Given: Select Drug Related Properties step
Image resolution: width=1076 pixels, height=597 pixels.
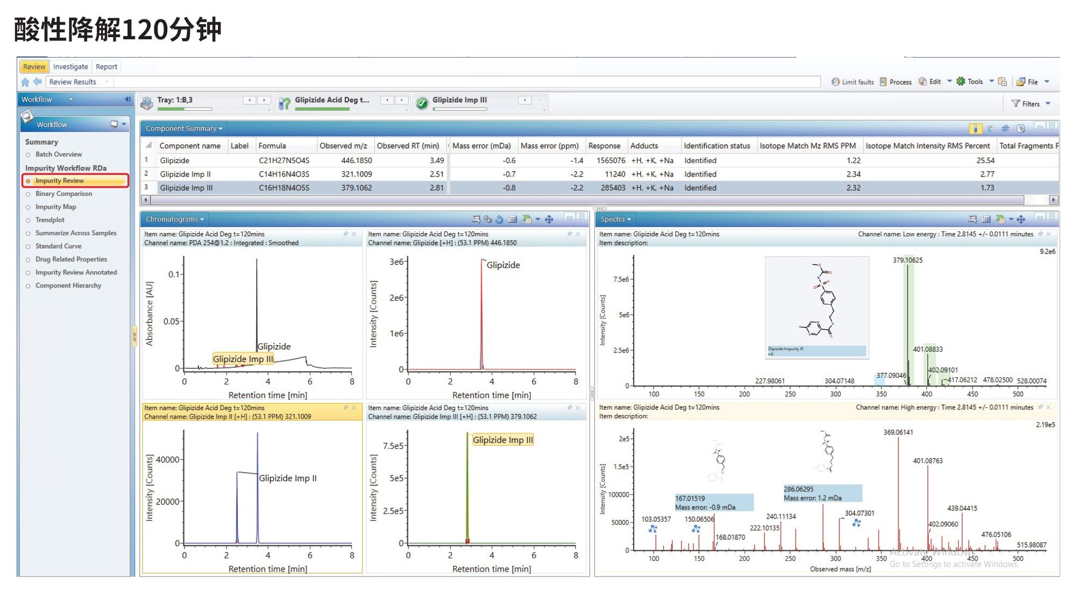Looking at the screenshot, I should pyautogui.click(x=71, y=259).
